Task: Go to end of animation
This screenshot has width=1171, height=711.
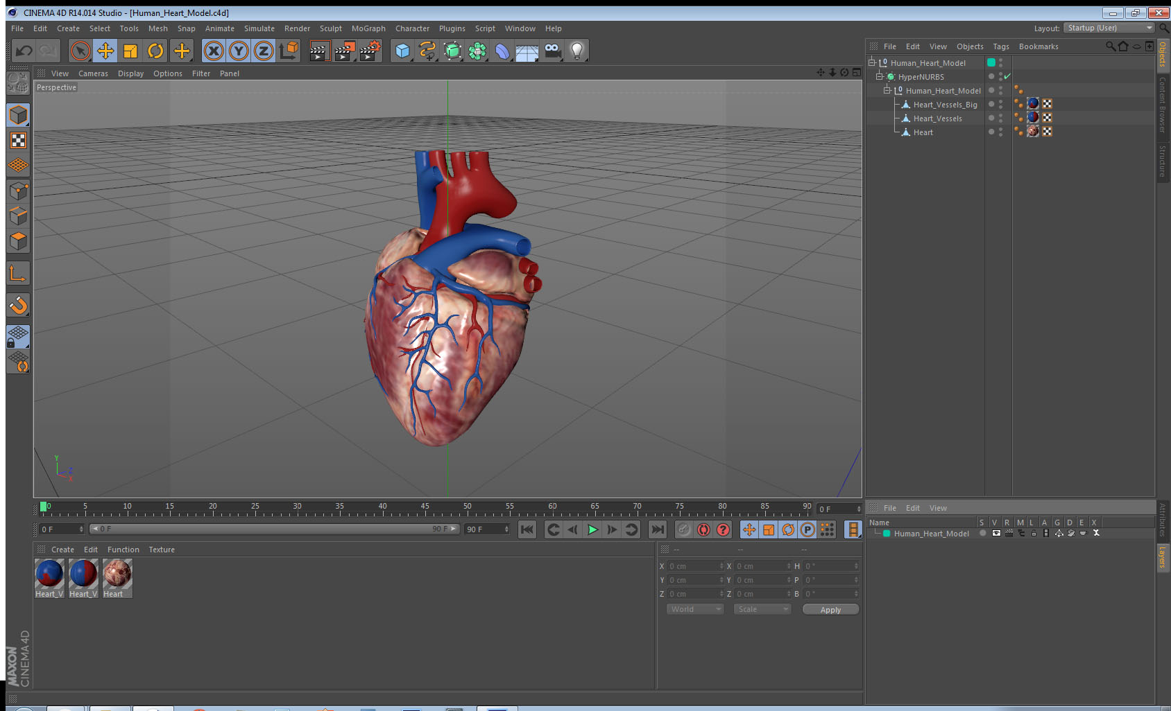Action: (x=657, y=529)
